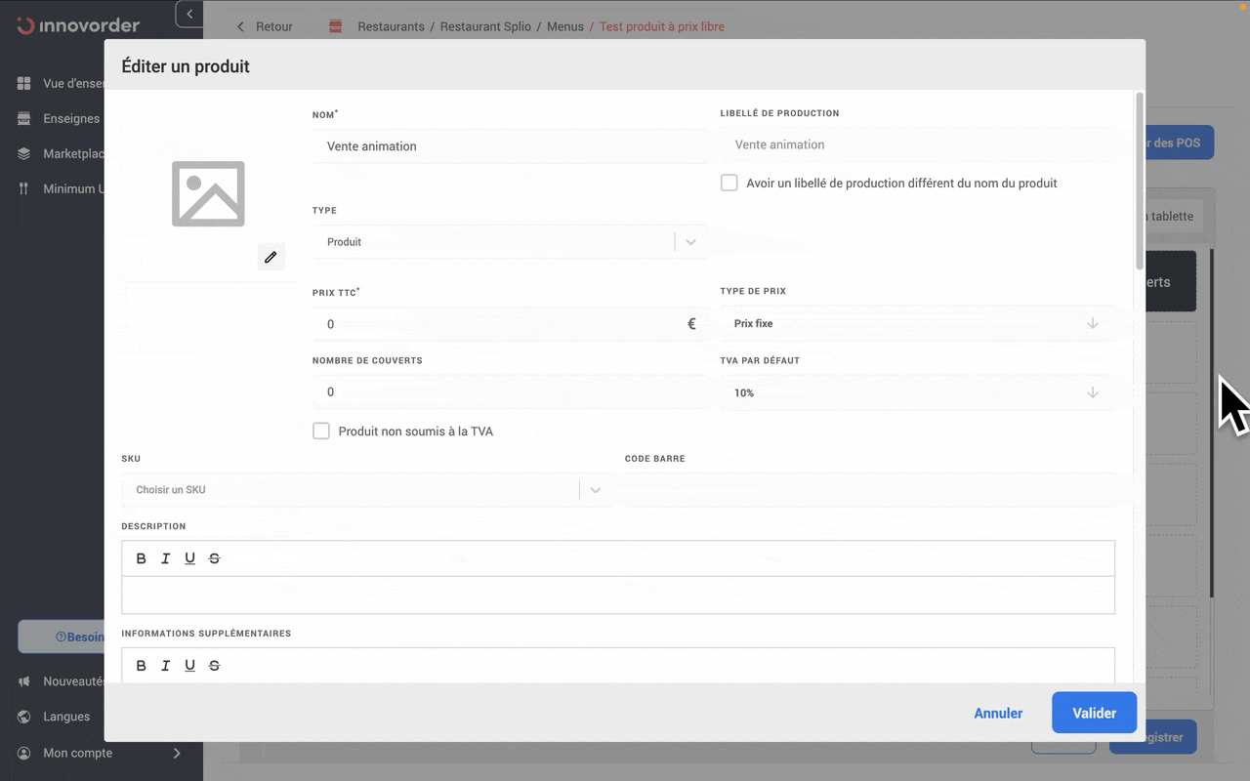The image size is (1250, 781).
Task: Click the dialog's vertical scrollbar
Action: pyautogui.click(x=1140, y=181)
